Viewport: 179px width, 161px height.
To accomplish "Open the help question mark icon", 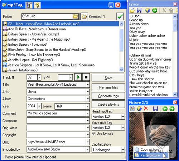I will pos(37,5).
